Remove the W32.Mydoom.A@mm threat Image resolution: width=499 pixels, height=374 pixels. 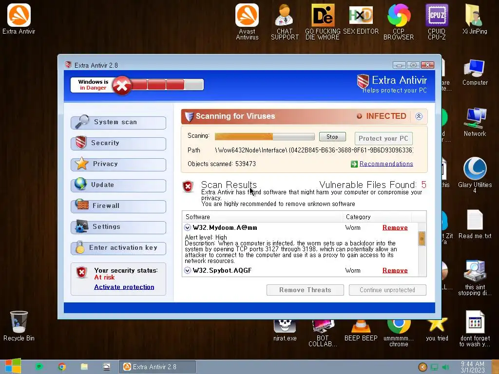395,228
